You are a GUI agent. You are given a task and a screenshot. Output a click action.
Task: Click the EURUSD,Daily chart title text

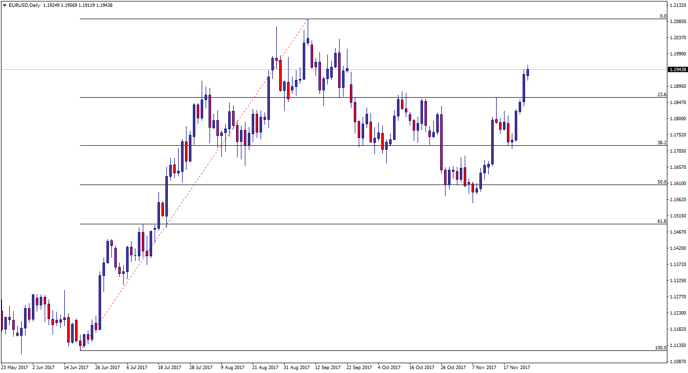tap(24, 5)
